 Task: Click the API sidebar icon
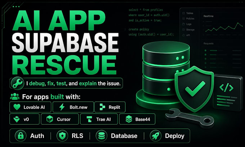pyautogui.click(x=184, y=35)
